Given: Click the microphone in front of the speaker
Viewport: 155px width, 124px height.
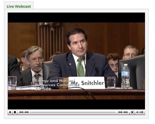Looking at the screenshot, I should coord(84,58).
